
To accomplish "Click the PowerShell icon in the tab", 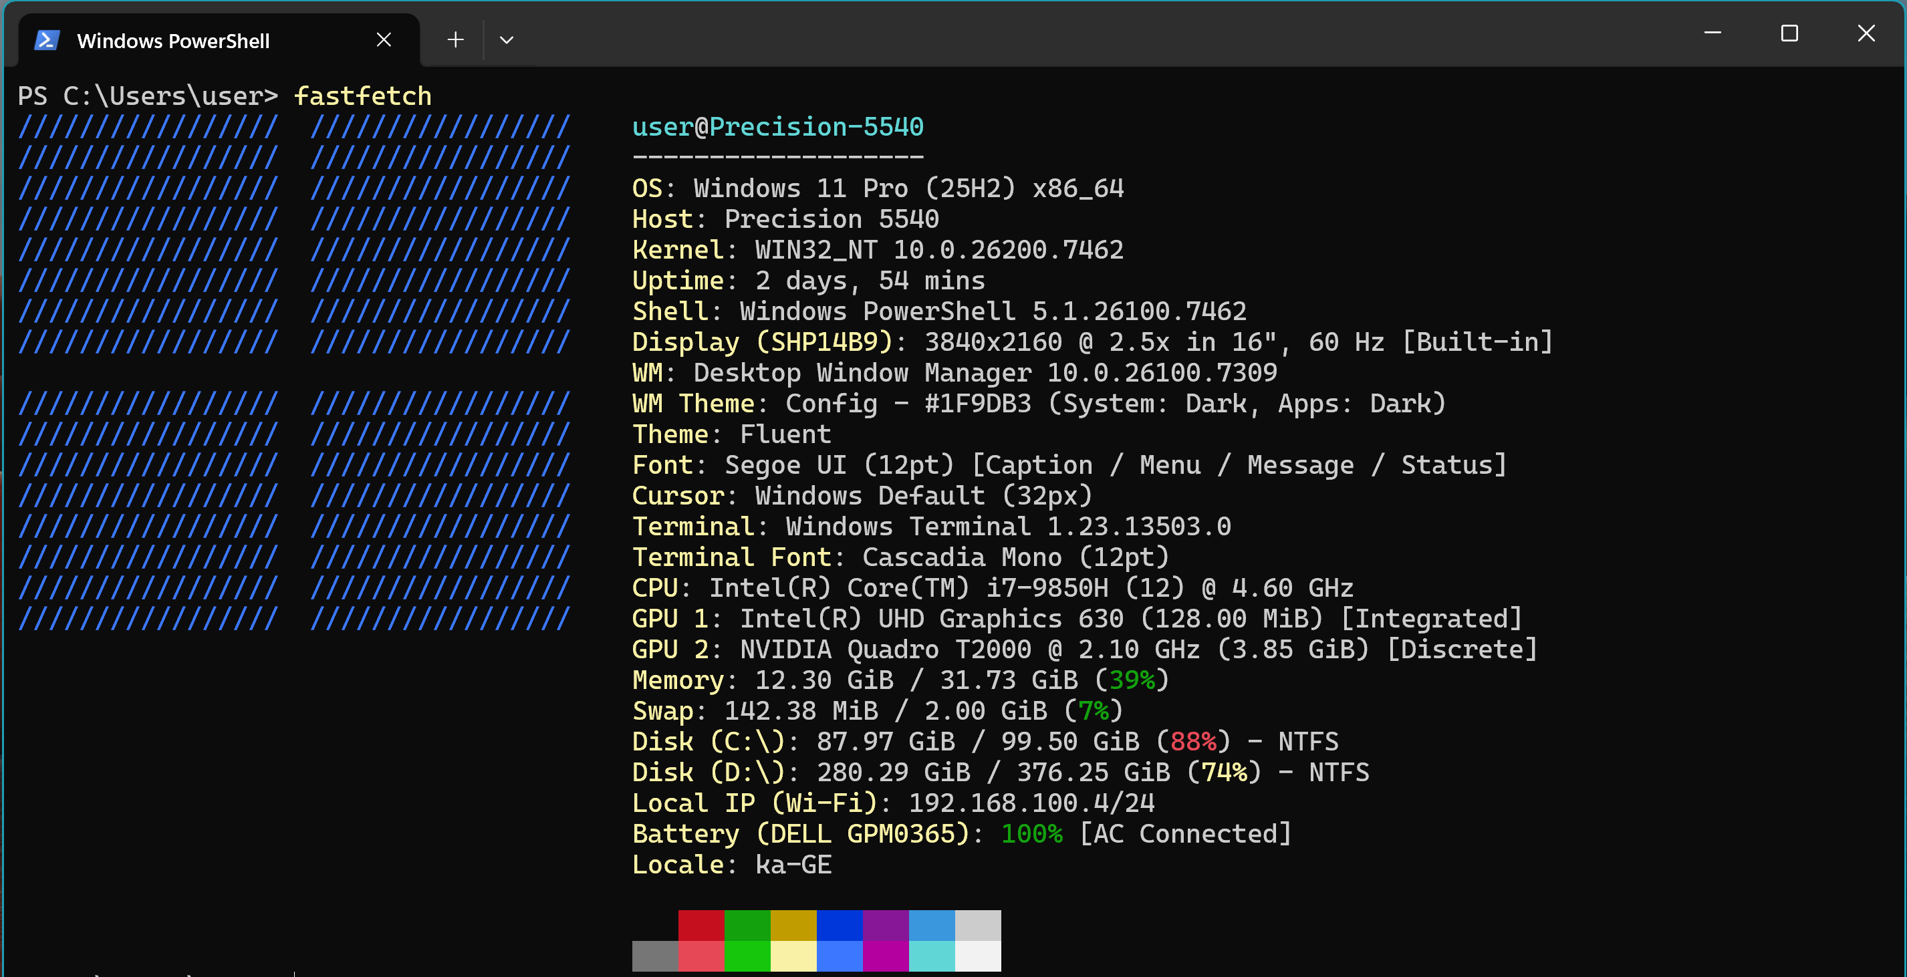I will tap(47, 40).
